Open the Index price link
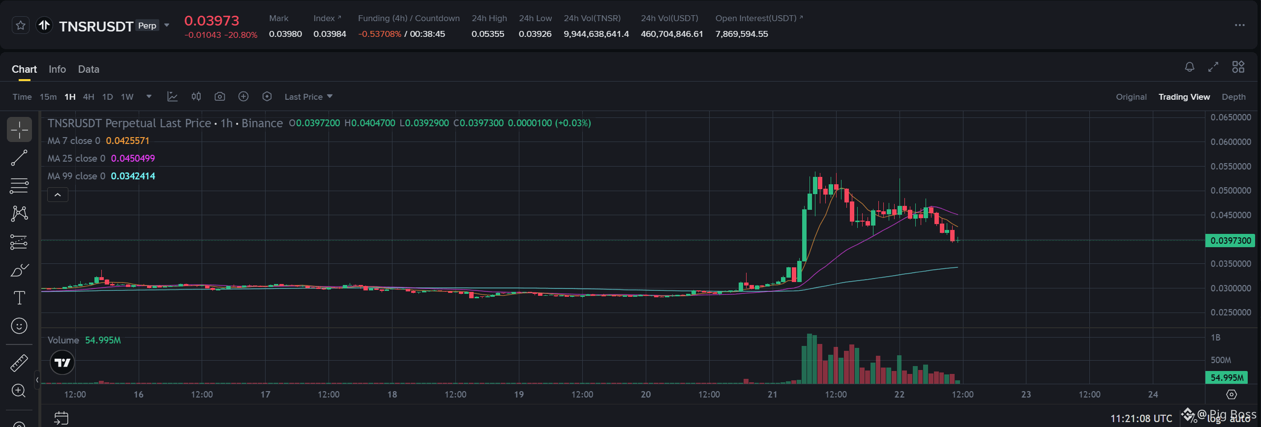Screen dimensions: 1261x427 point(327,18)
